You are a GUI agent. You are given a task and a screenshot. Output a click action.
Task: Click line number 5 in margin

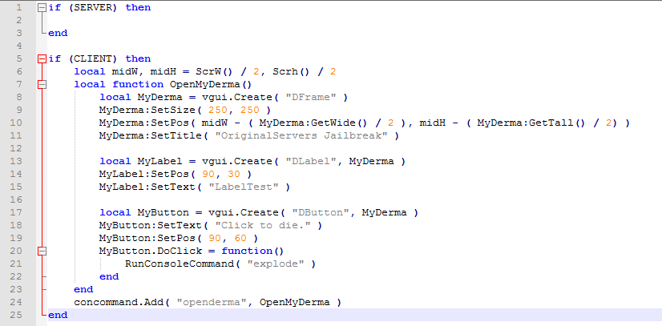[x=18, y=58]
